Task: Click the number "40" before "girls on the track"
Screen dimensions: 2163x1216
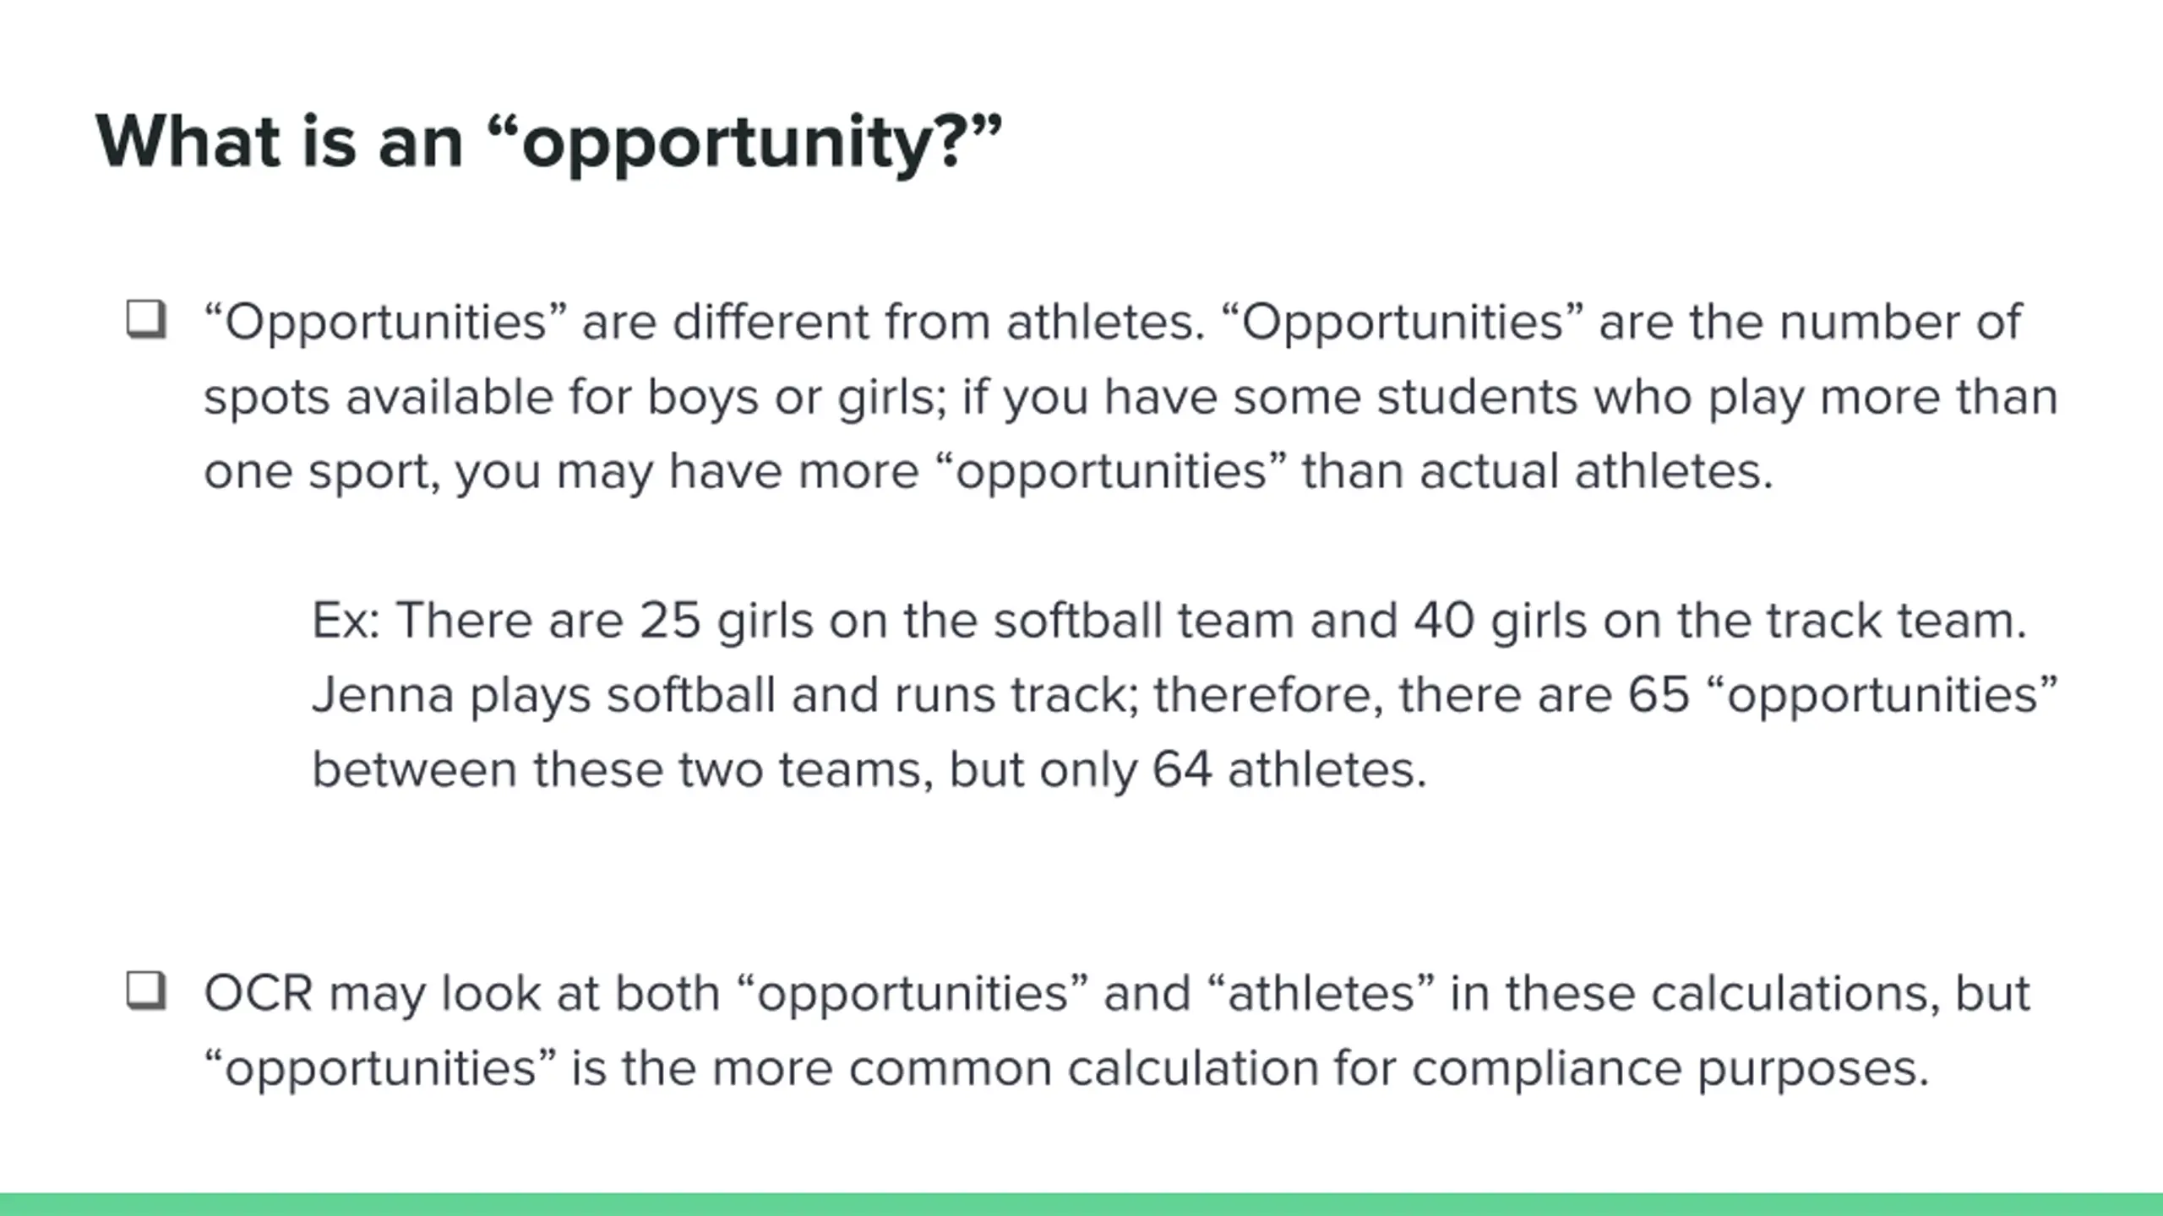Action: [x=1444, y=621]
